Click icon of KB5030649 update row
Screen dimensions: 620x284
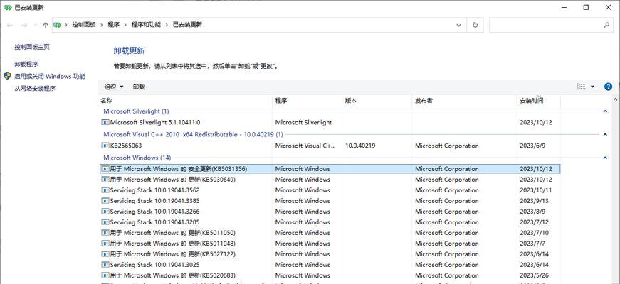(105, 180)
